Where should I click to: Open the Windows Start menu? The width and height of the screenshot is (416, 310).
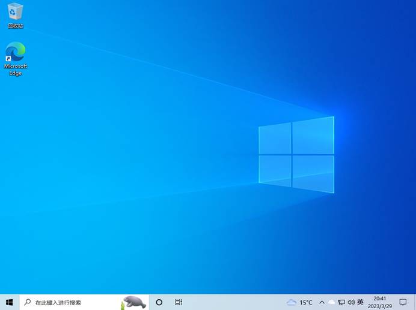tap(10, 302)
